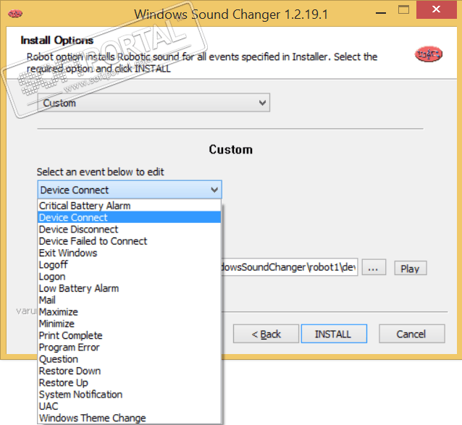Select the Maximize event in list

[x=130, y=311]
